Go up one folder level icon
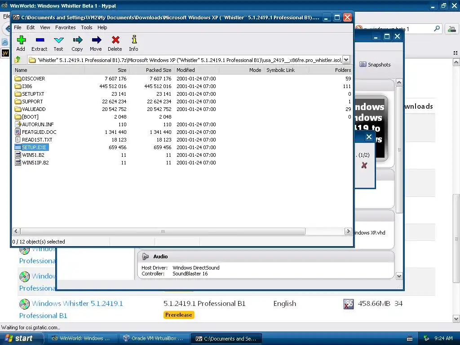The width and height of the screenshot is (460, 345). tap(18, 60)
